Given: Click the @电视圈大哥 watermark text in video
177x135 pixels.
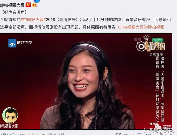Looking at the screenshot, I should 9,126.
